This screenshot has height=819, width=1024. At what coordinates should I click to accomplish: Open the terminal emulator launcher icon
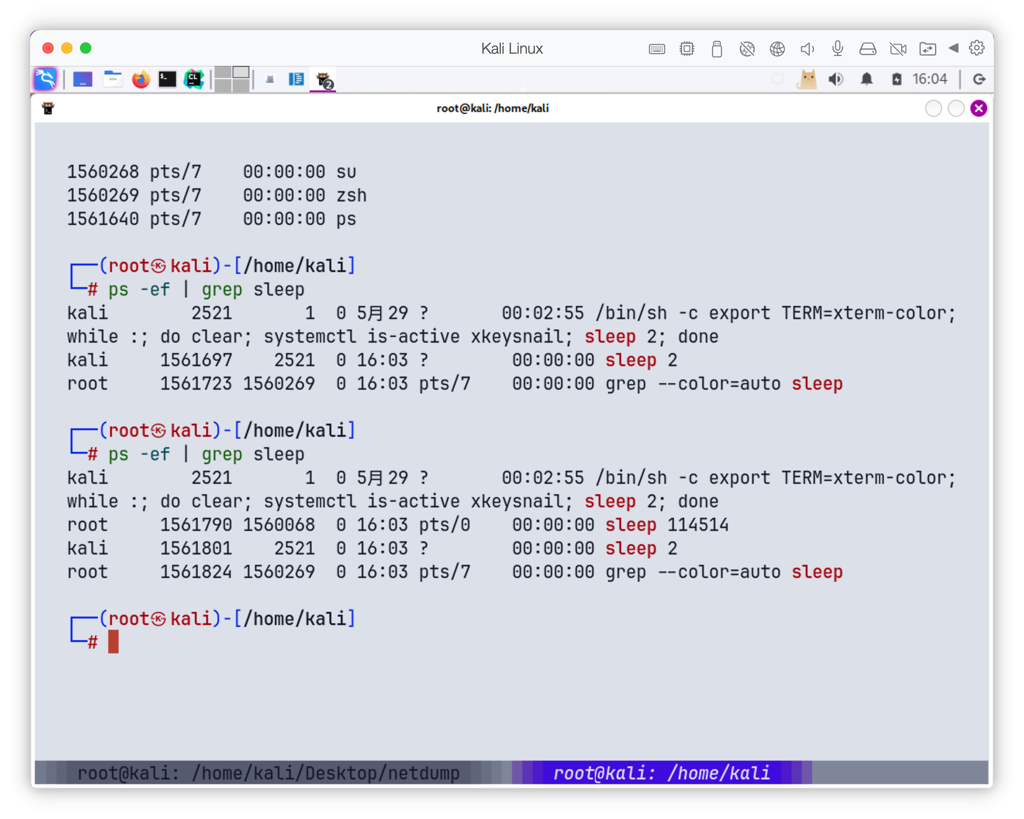pos(167,79)
